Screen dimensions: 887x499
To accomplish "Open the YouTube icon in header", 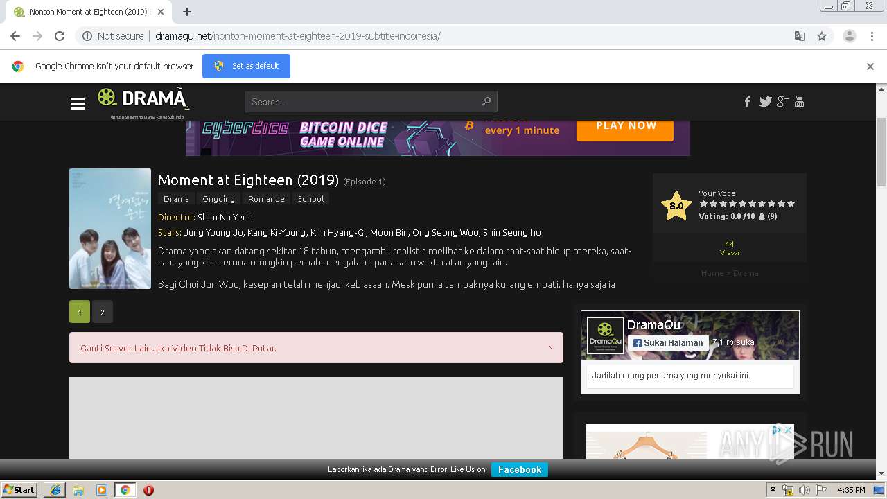I will 799,102.
